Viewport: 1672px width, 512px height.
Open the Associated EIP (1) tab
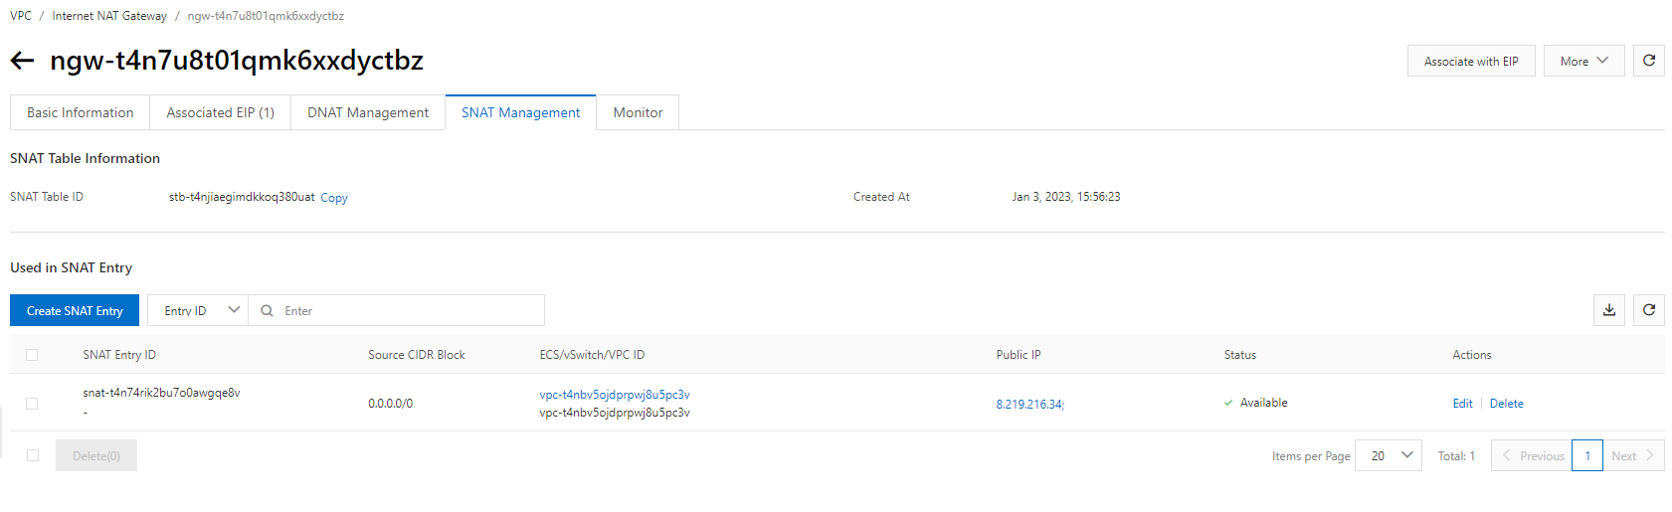coord(220,112)
